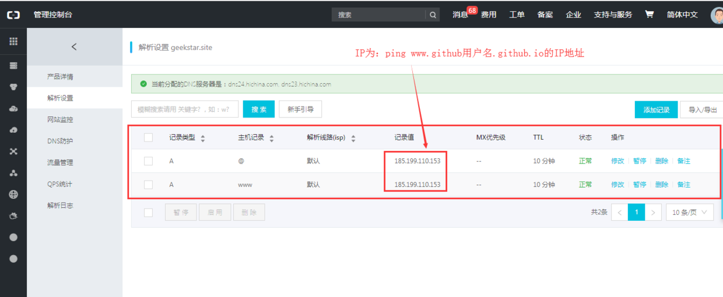The image size is (723, 297).
Task: Open the 10 条/页 page size dropdown
Action: (690, 213)
